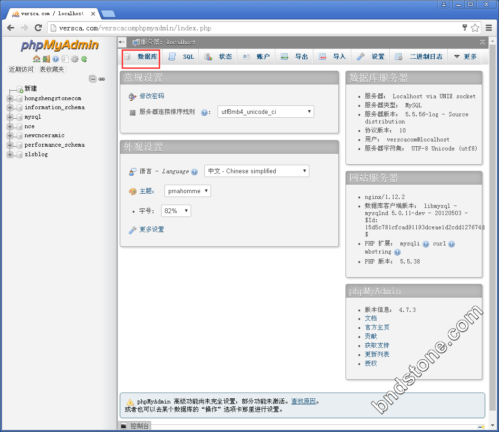The height and width of the screenshot is (432, 499).
Task: Expand nce database node
Action: click(x=10, y=127)
